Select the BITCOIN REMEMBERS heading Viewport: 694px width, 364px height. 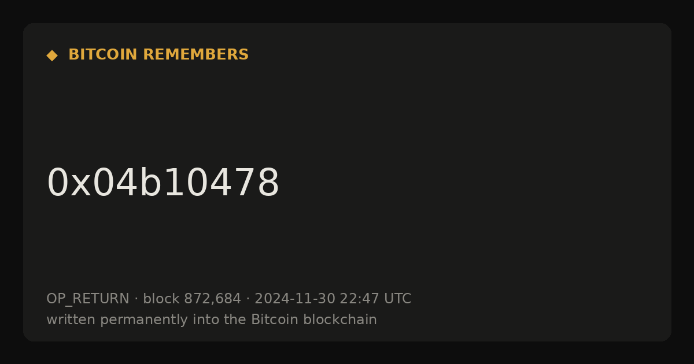click(158, 55)
